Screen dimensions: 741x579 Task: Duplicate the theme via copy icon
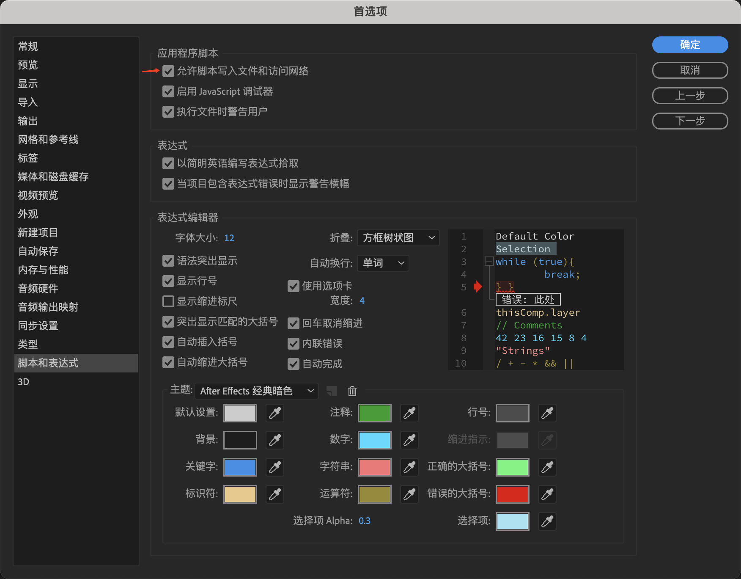click(332, 391)
